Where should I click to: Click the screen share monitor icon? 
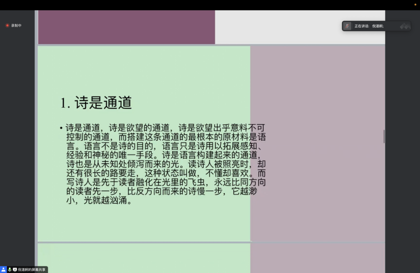click(x=15, y=269)
